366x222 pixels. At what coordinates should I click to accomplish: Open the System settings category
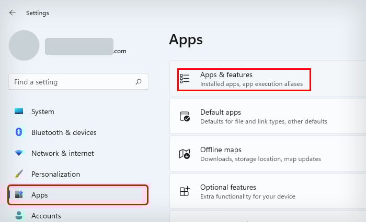(x=43, y=112)
